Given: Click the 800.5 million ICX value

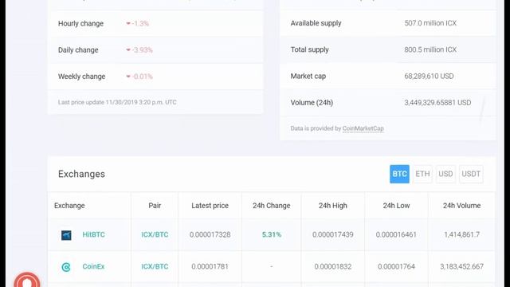Looking at the screenshot, I should 430,49.
